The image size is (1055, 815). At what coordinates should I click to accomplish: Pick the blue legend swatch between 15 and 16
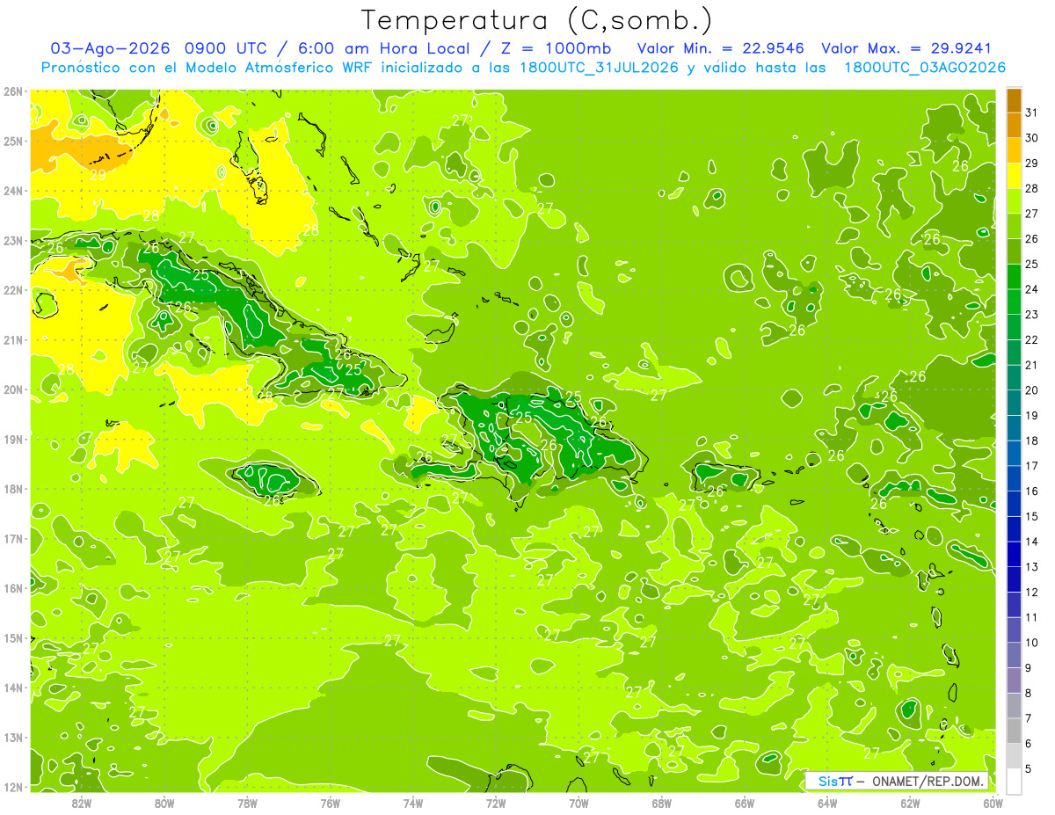tap(1014, 505)
